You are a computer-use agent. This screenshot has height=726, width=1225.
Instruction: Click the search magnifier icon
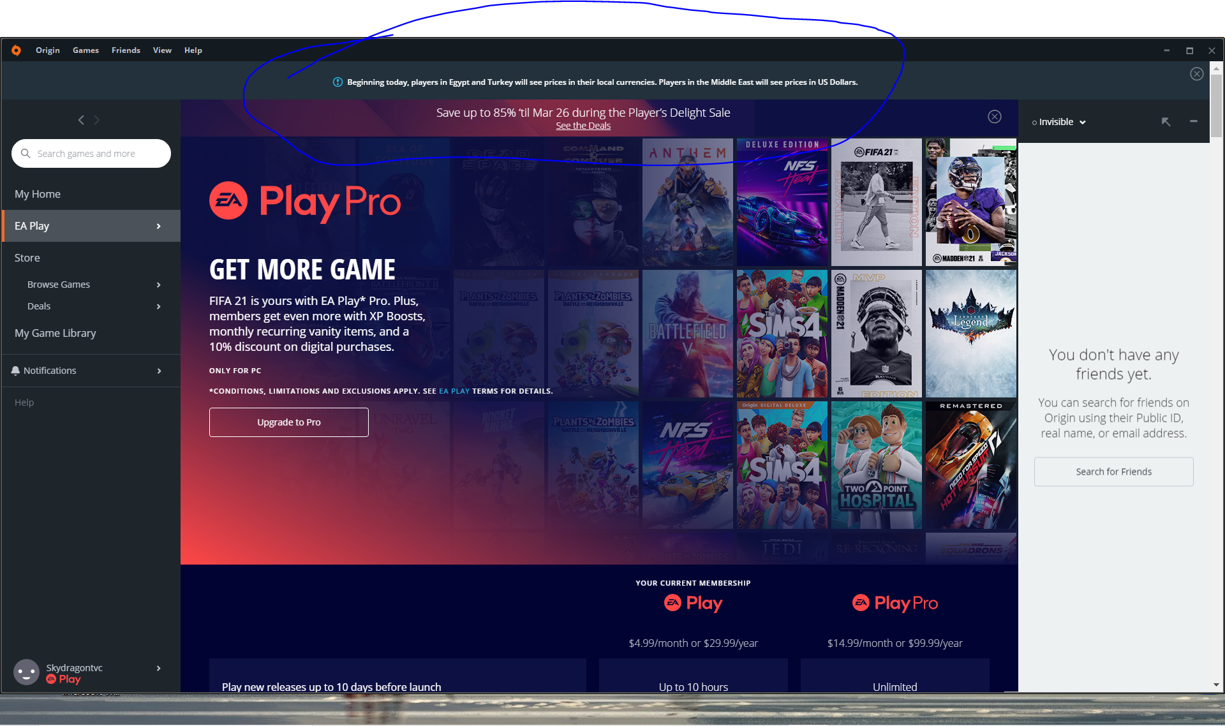pyautogui.click(x=26, y=153)
